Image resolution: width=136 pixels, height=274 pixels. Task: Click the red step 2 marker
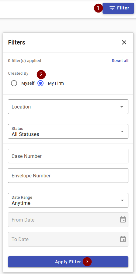click(x=41, y=74)
